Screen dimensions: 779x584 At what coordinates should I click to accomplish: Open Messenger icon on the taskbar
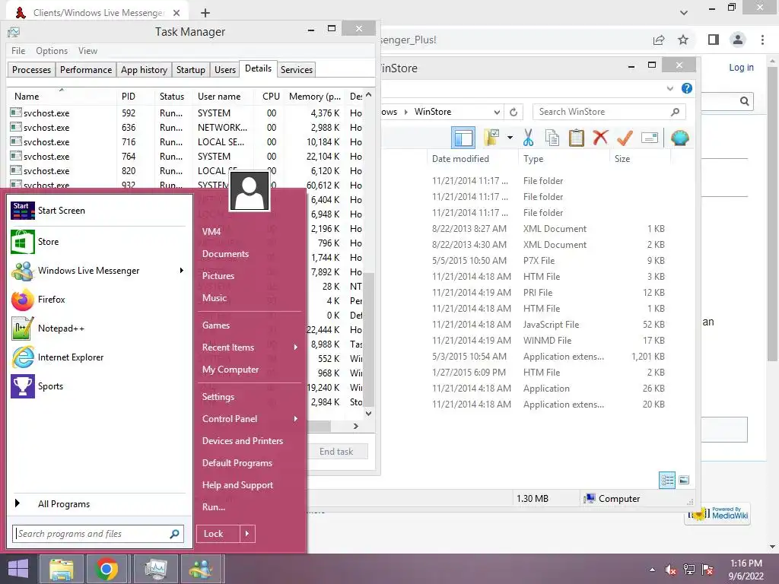[201, 569]
